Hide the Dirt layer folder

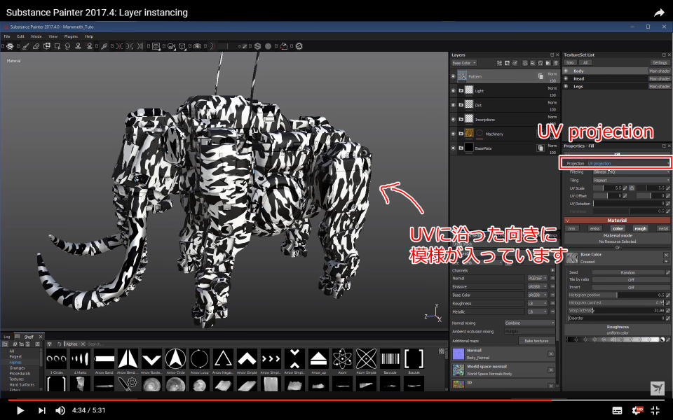pyautogui.click(x=454, y=105)
